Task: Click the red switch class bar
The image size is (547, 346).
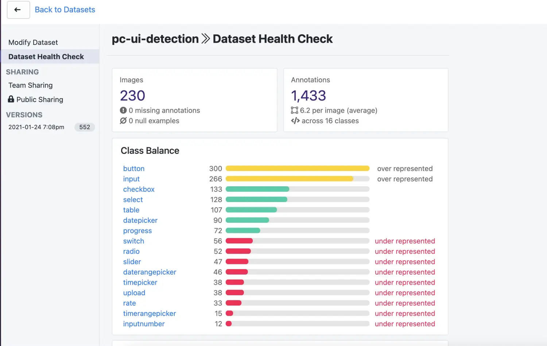Action: [x=239, y=241]
